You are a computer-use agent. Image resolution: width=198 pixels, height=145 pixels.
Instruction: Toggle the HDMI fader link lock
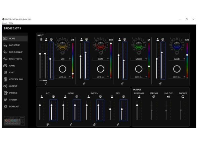click(71, 125)
